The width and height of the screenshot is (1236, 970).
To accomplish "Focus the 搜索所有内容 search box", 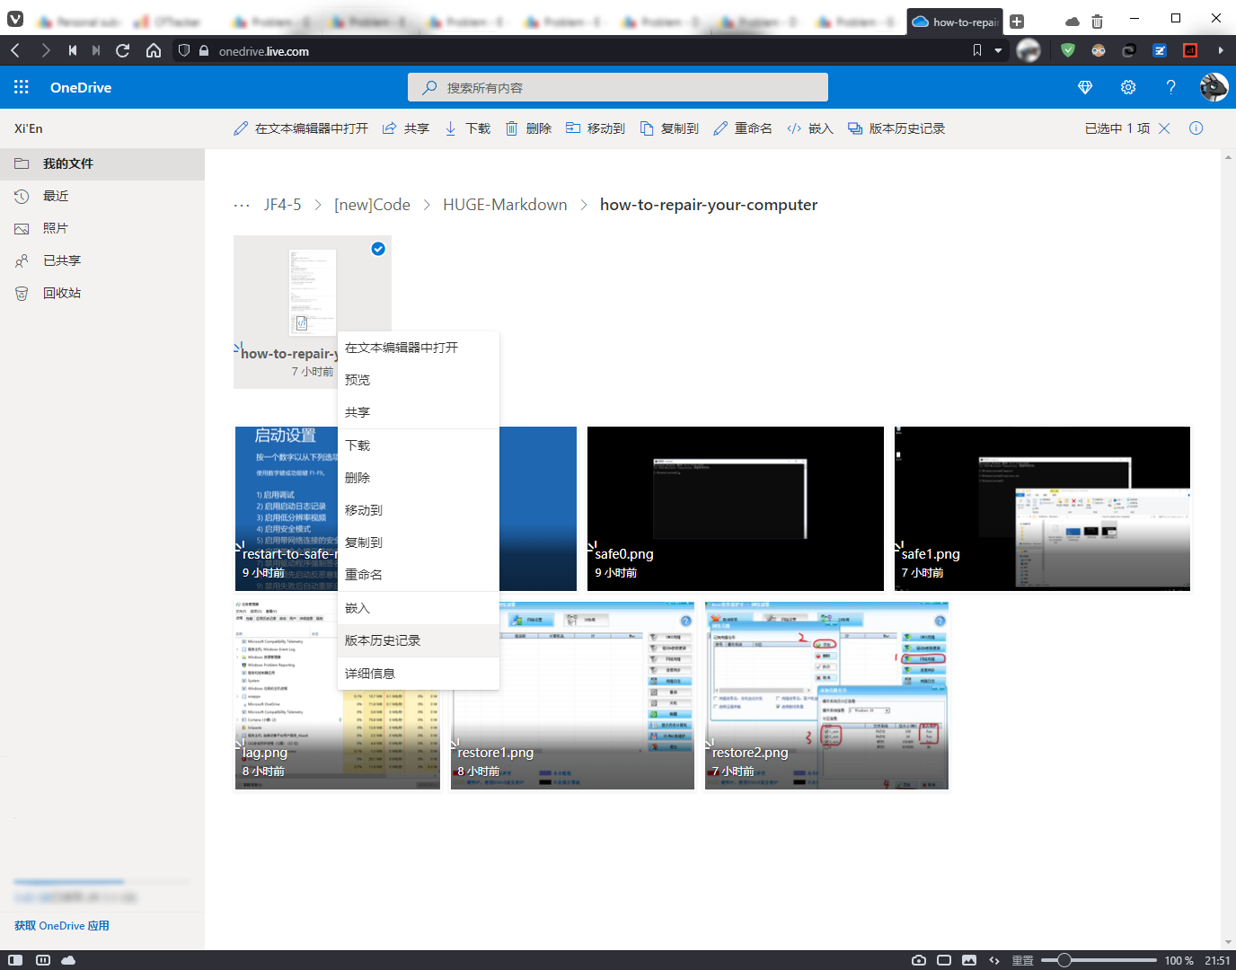I will point(618,88).
